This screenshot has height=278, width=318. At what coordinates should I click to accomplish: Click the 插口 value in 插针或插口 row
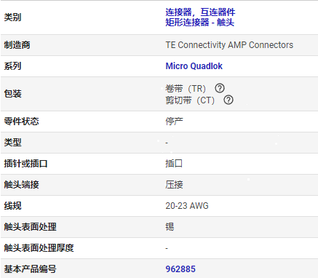point(174,164)
